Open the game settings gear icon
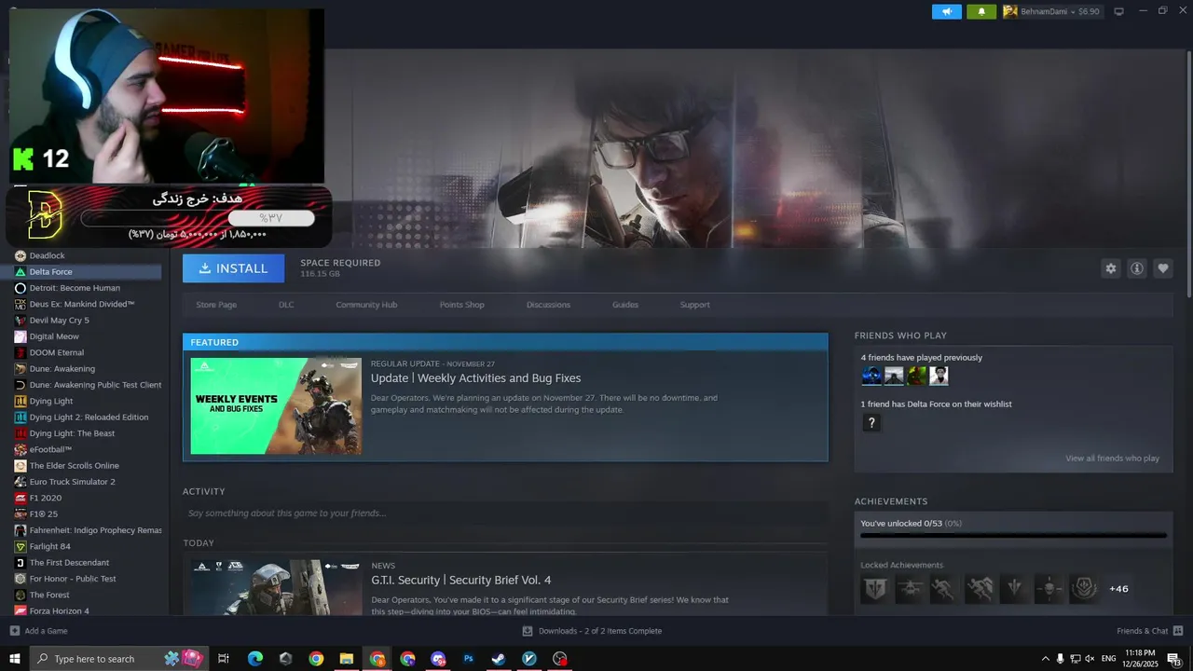 tap(1110, 268)
